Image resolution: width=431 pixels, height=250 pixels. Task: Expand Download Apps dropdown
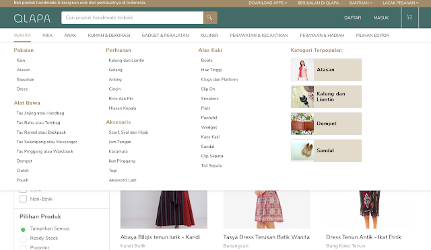coord(268,3)
